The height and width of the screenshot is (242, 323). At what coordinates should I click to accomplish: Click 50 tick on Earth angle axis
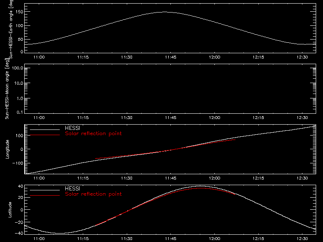(x=21, y=39)
